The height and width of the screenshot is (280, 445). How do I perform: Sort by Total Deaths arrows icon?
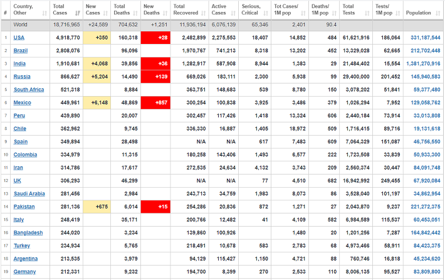[135, 13]
